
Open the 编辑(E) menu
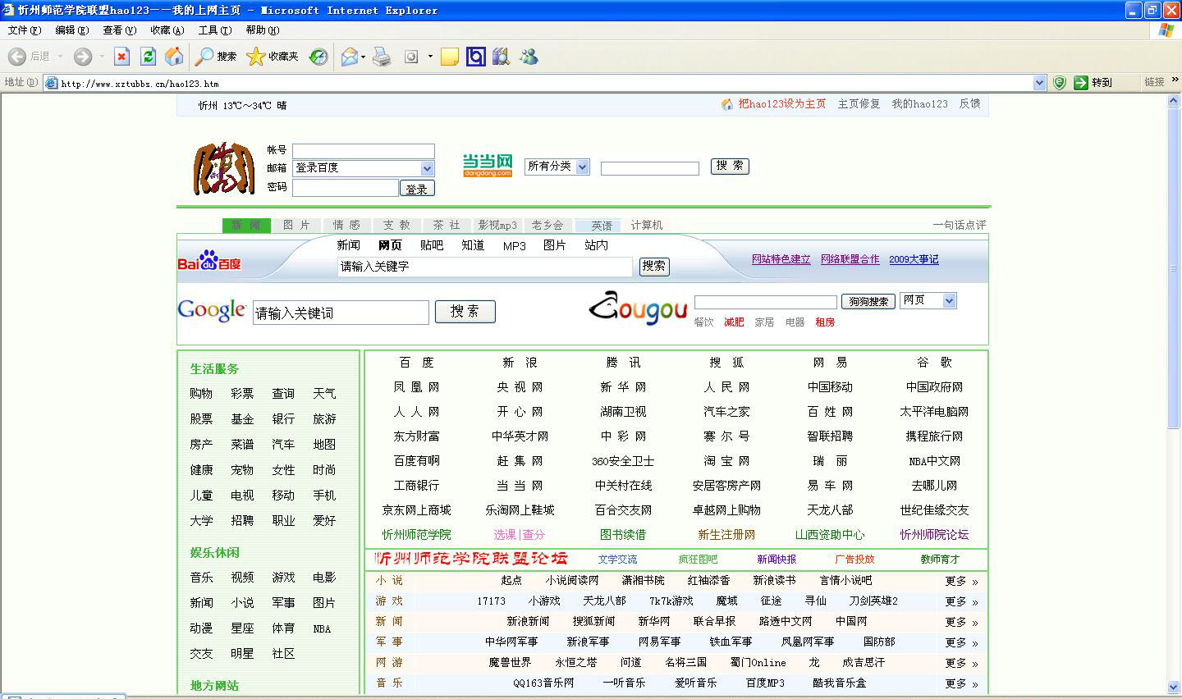pos(71,30)
